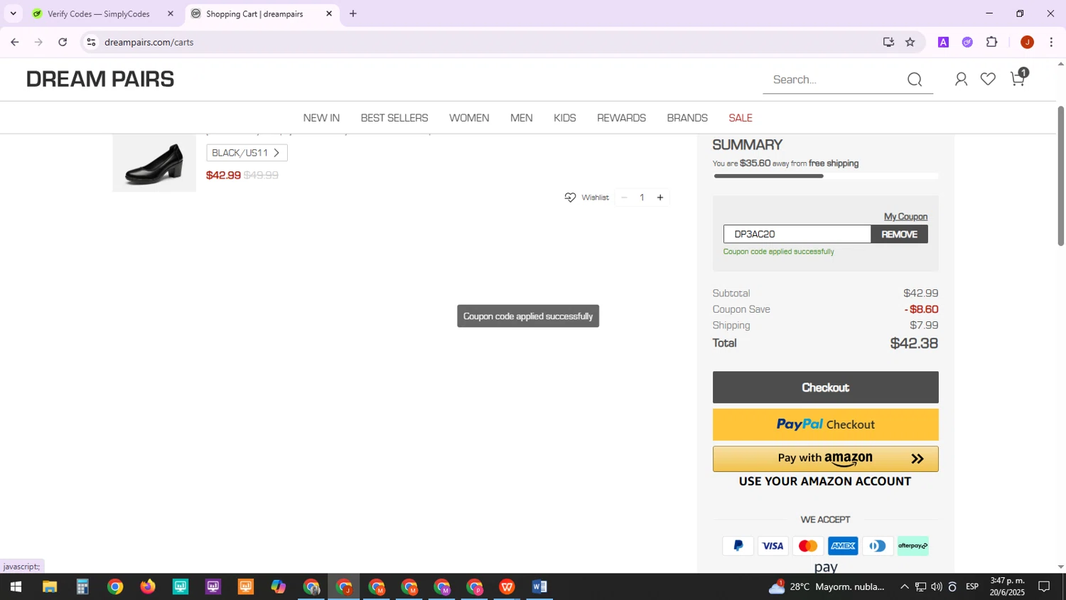This screenshot has width=1066, height=600.
Task: Click the Search input field
Action: point(834,80)
